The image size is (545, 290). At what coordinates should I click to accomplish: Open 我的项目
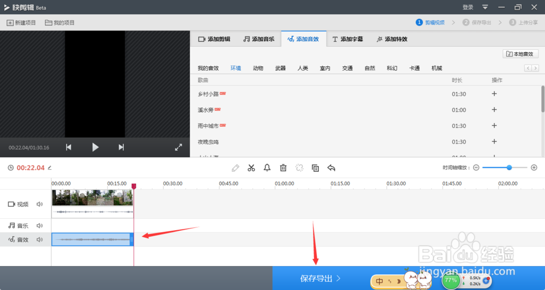[60, 22]
